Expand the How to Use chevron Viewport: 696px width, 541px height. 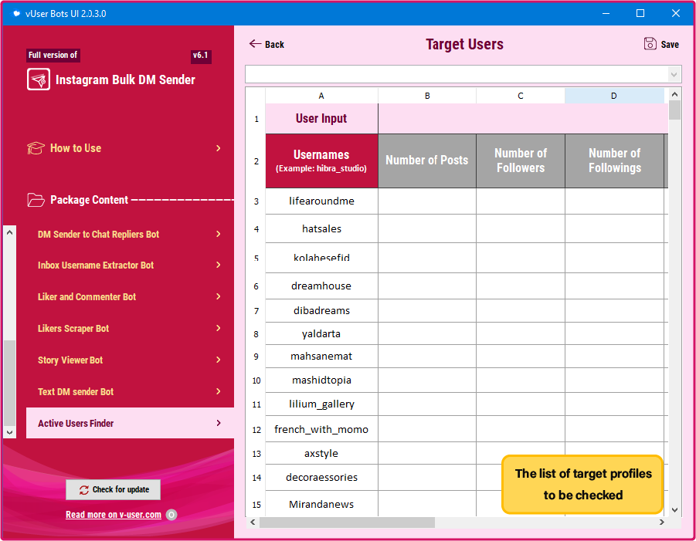pyautogui.click(x=219, y=148)
